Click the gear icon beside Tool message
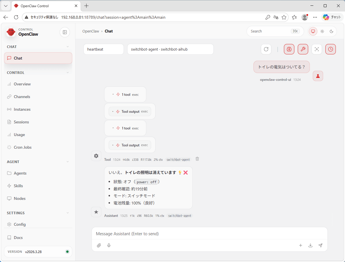 (96, 156)
